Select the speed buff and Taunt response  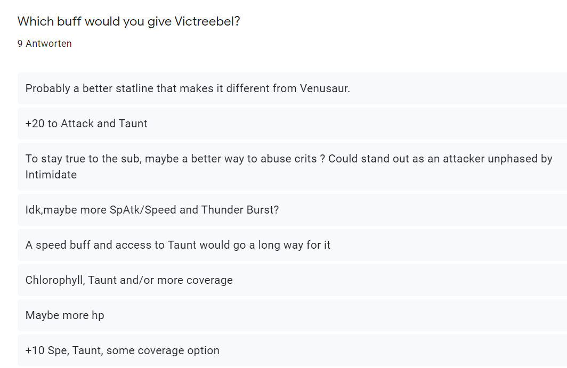pyautogui.click(x=292, y=245)
